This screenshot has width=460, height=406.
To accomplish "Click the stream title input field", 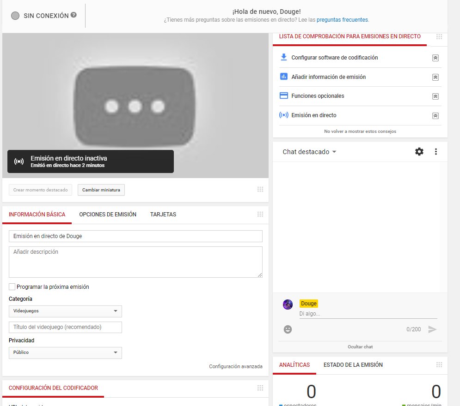I will point(135,236).
